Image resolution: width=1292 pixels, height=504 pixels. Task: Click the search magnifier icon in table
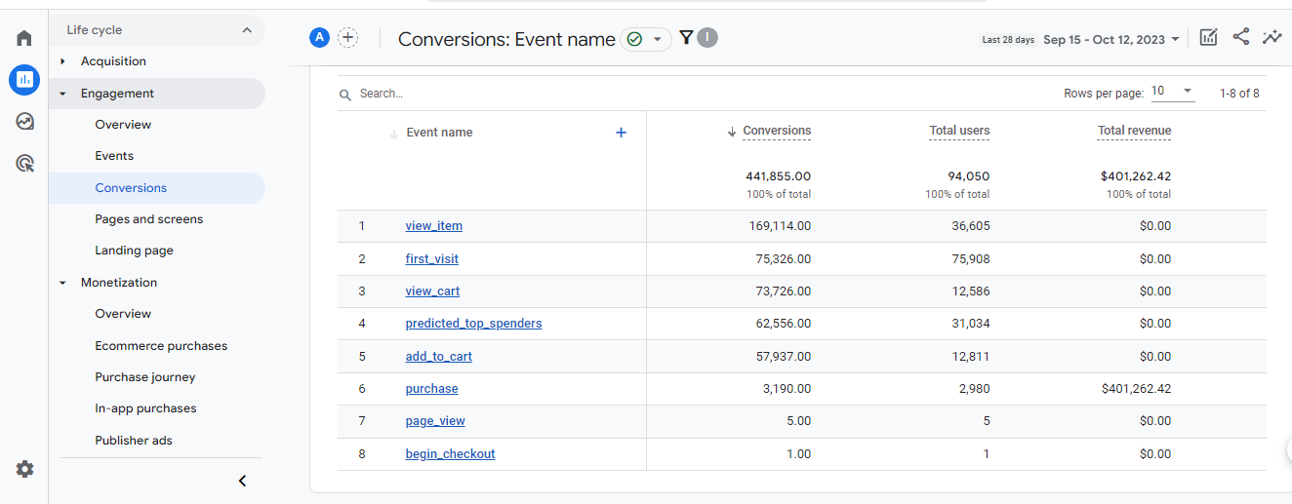pos(344,95)
